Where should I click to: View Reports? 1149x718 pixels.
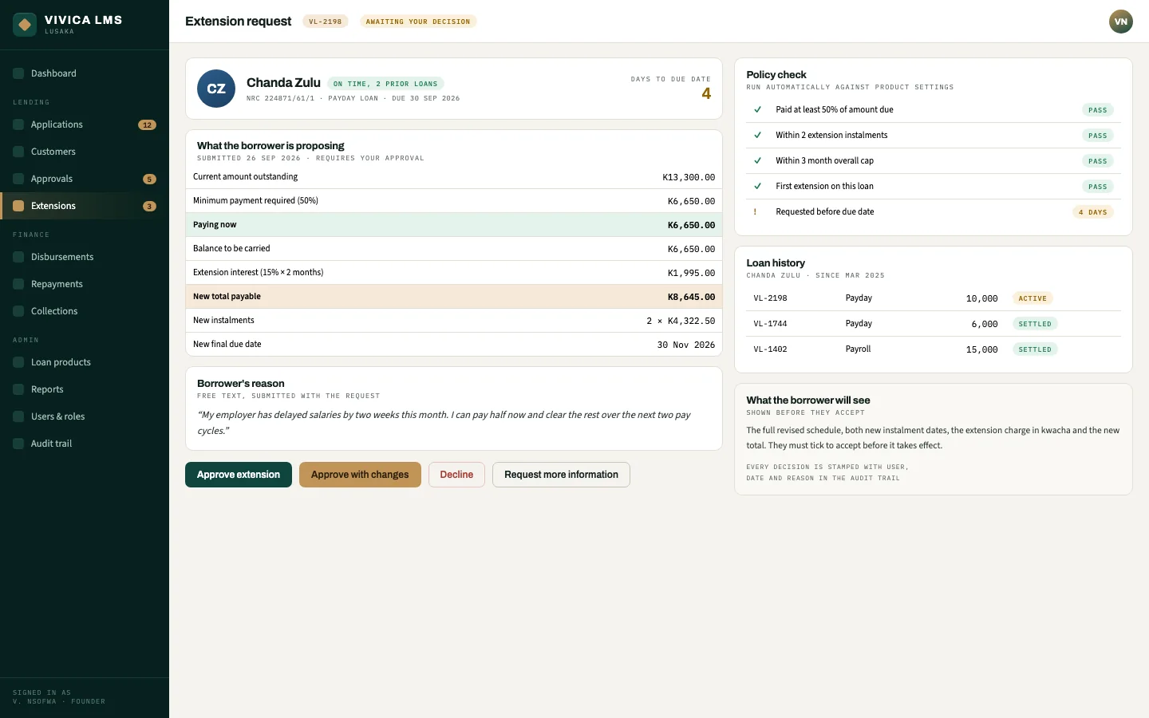[x=85, y=389]
